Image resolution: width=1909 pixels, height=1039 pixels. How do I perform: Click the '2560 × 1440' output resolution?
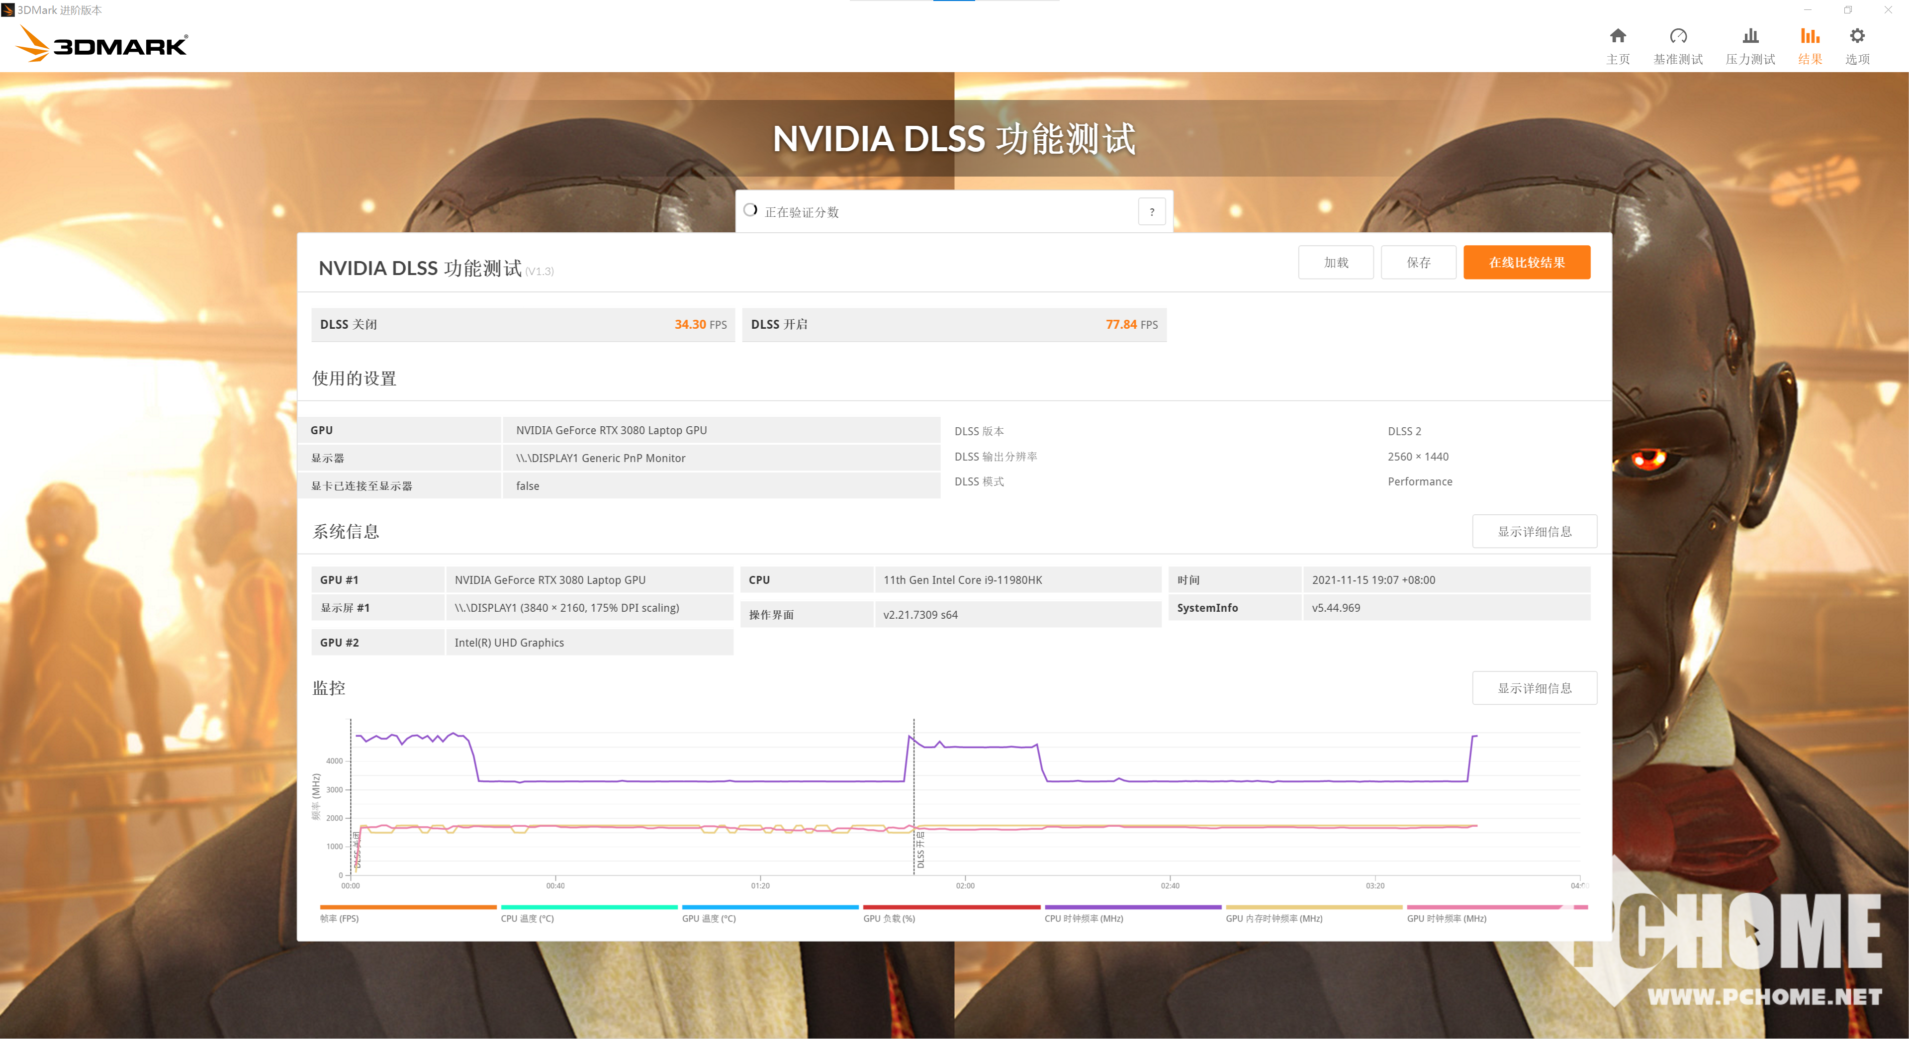(1418, 457)
